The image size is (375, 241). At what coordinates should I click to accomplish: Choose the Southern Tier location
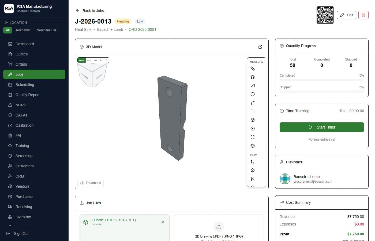[46, 30]
